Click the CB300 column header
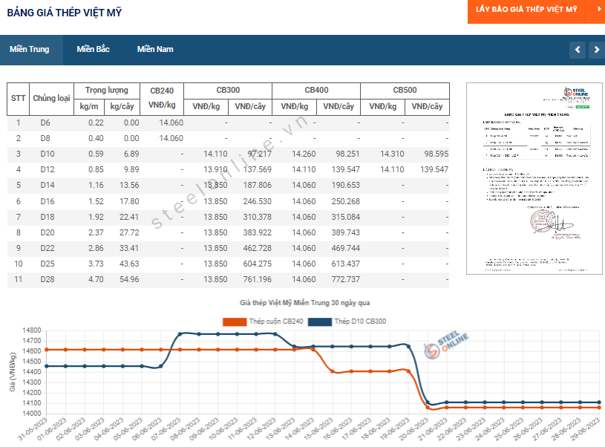 tap(228, 90)
